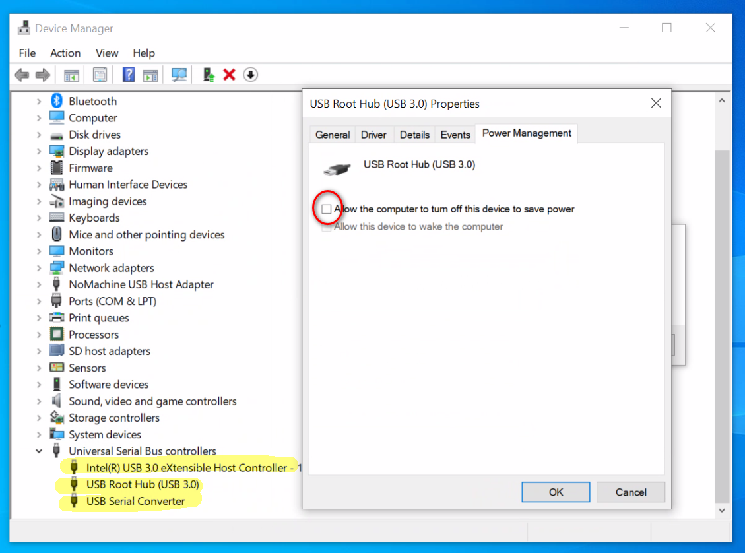Click the Imaging devices icon

click(x=57, y=201)
